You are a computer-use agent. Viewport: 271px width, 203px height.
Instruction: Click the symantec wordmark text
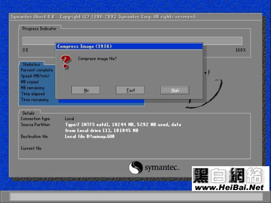click(162, 168)
